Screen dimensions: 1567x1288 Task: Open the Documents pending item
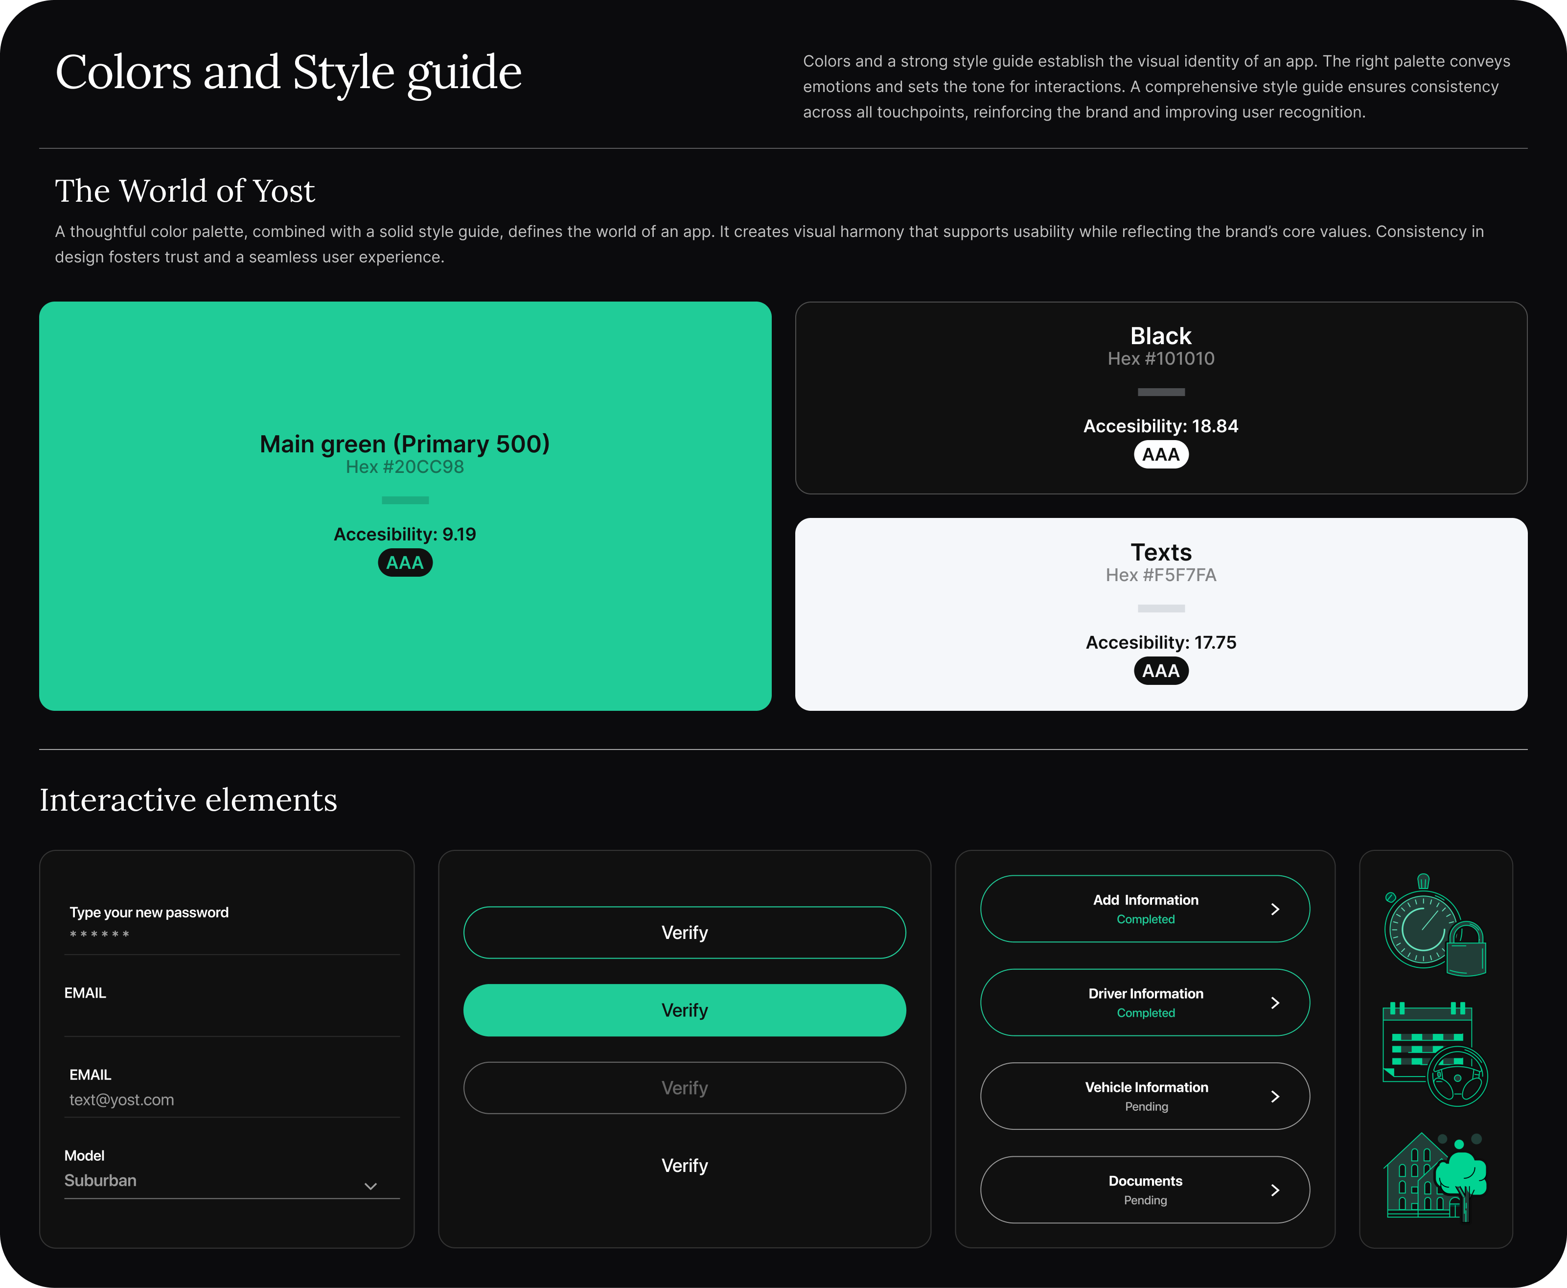pos(1145,1190)
